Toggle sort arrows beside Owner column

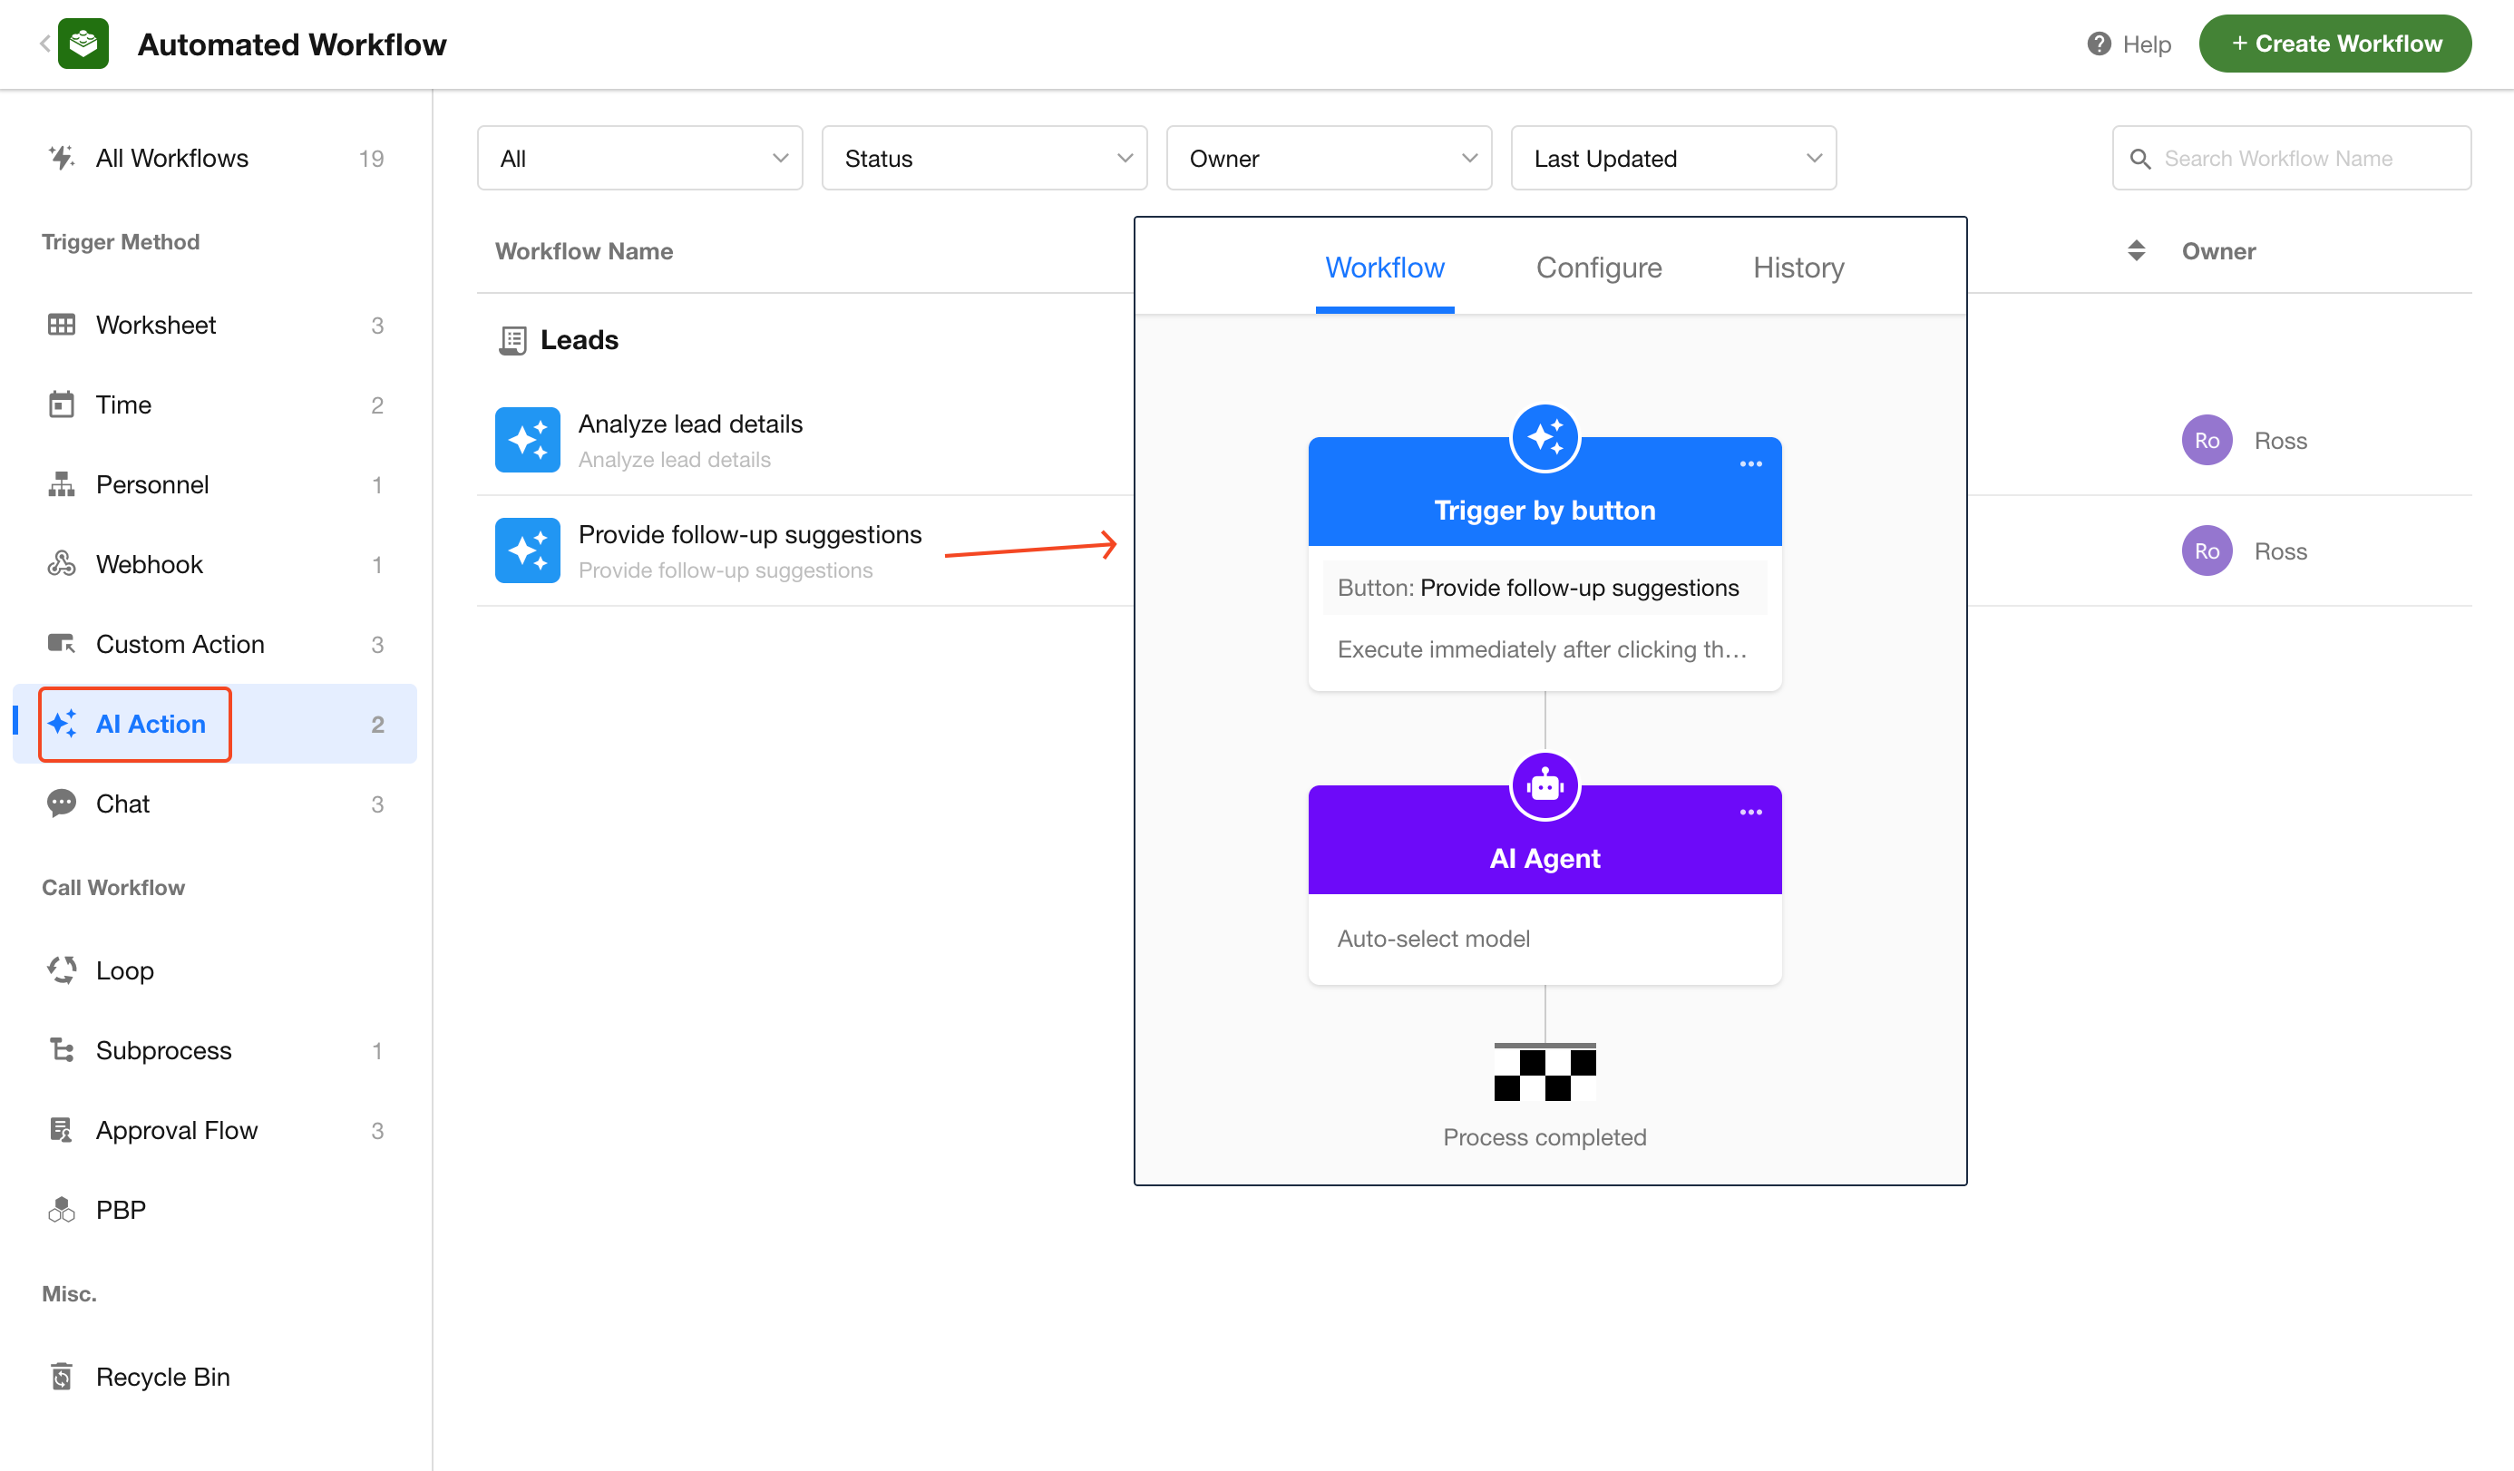(2136, 251)
